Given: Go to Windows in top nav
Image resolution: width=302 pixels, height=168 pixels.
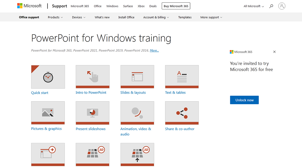Looking at the screenshot, I should tap(112, 6).
